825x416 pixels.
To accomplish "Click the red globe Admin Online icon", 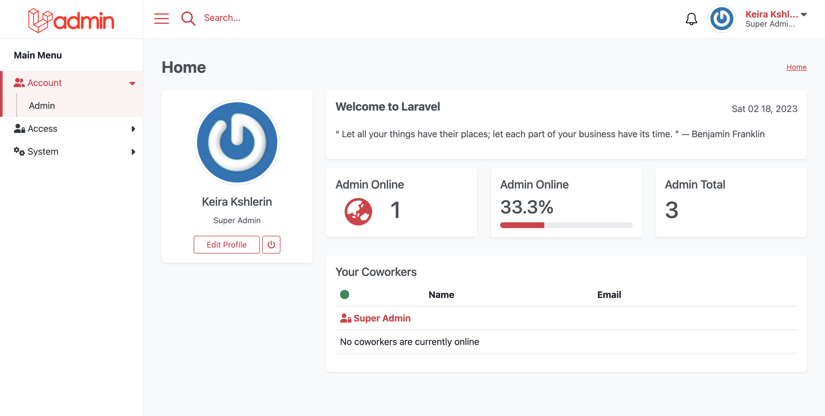I will pos(358,211).
